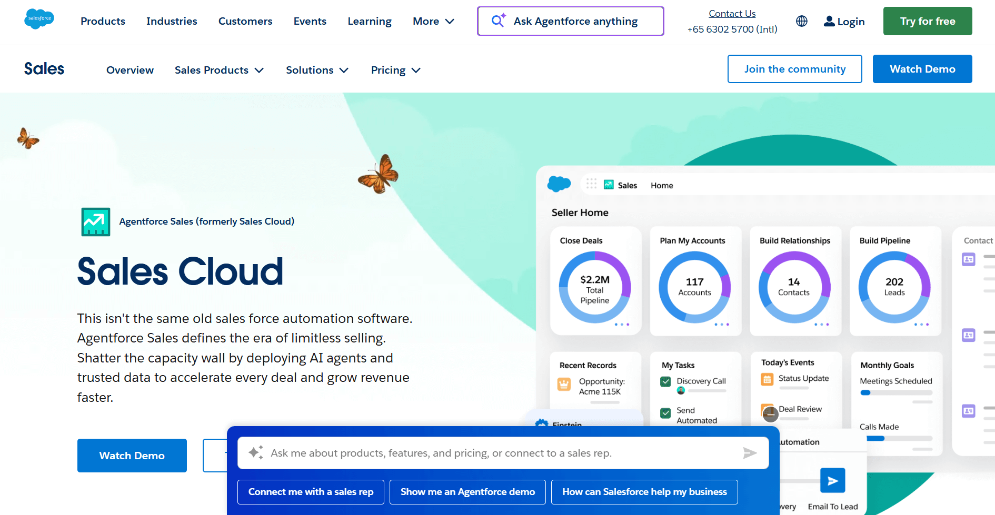
Task: Expand the More menu in the top navigation
Action: [433, 21]
